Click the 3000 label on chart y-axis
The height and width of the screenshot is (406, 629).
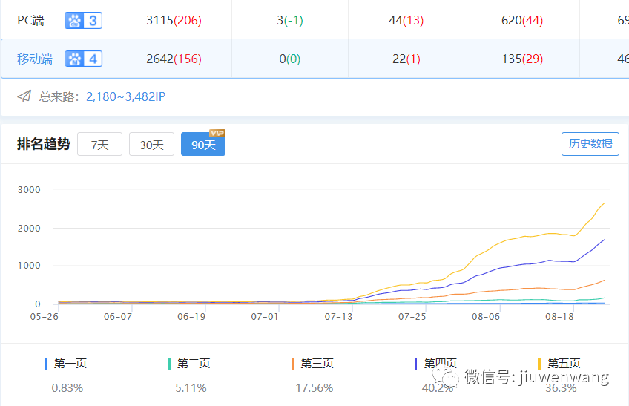29,190
